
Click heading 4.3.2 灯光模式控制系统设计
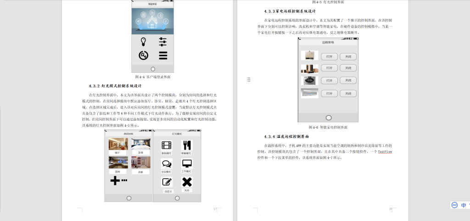[115, 86]
